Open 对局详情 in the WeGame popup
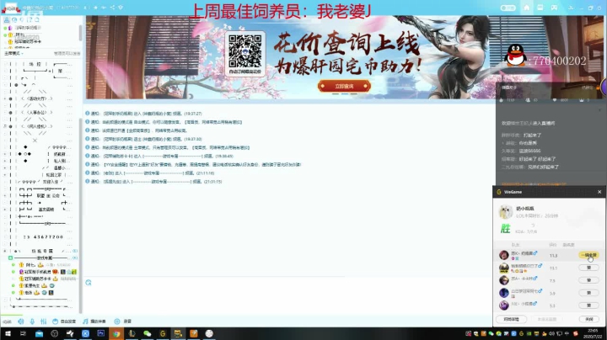The image size is (607, 340). (x=511, y=319)
